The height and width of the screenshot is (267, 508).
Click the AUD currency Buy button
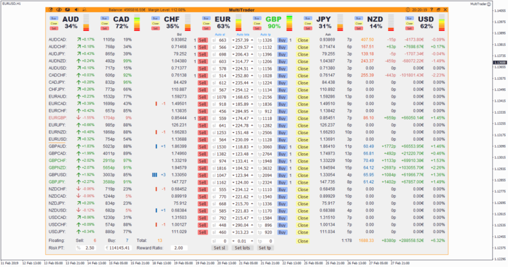[x=54, y=18]
